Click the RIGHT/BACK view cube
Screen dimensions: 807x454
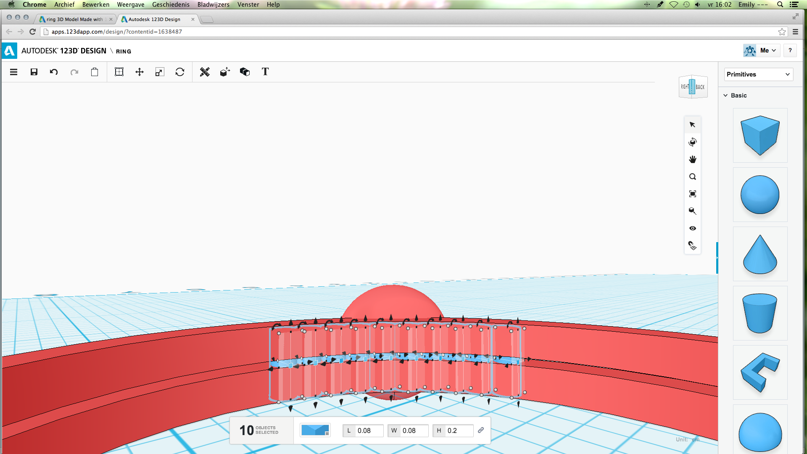[x=692, y=87]
